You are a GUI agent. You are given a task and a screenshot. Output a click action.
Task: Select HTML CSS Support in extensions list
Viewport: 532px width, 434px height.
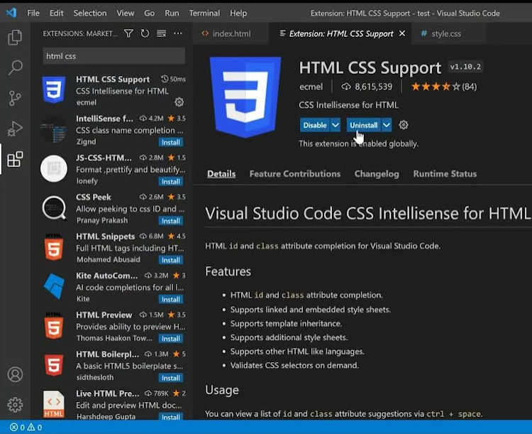113,90
